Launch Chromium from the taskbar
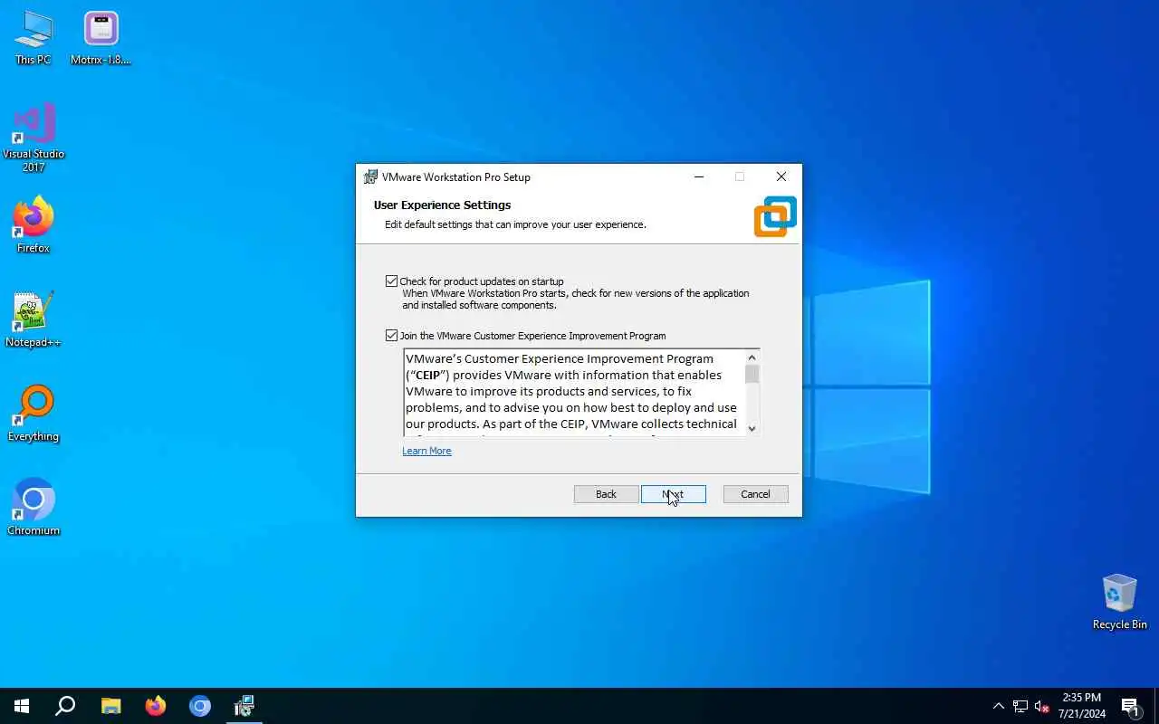This screenshot has height=724, width=1159. [x=200, y=706]
